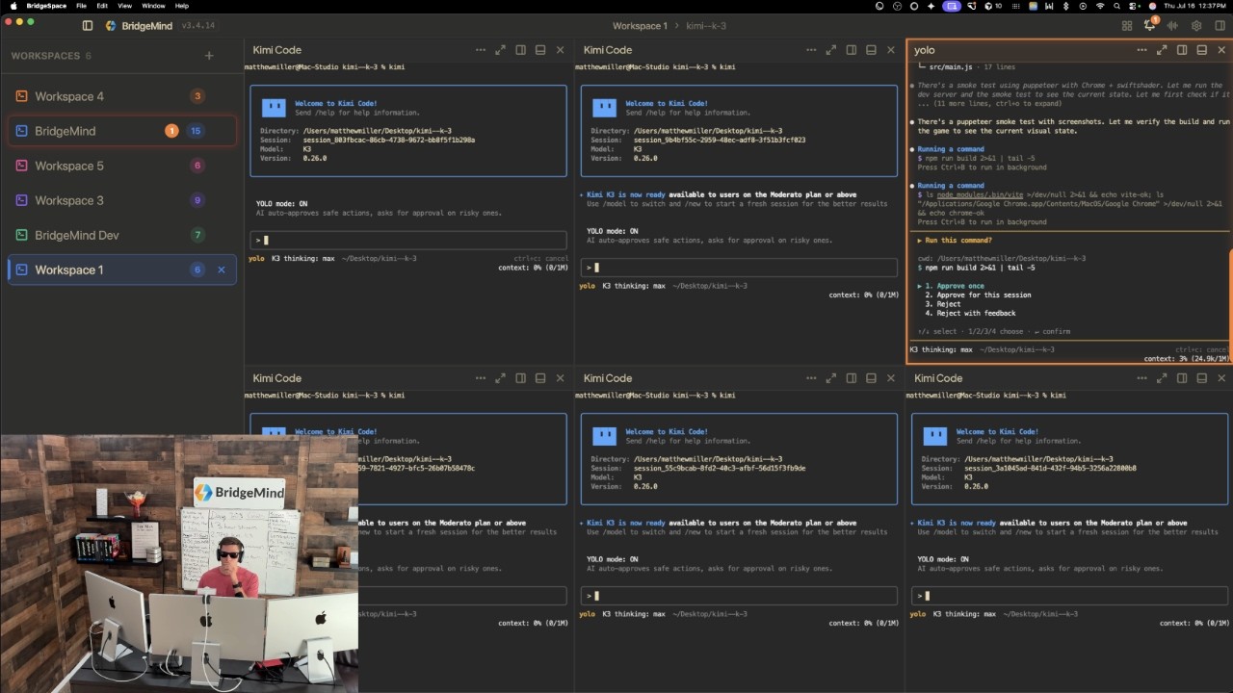Open the Help menu
The image size is (1233, 693).
point(181,6)
